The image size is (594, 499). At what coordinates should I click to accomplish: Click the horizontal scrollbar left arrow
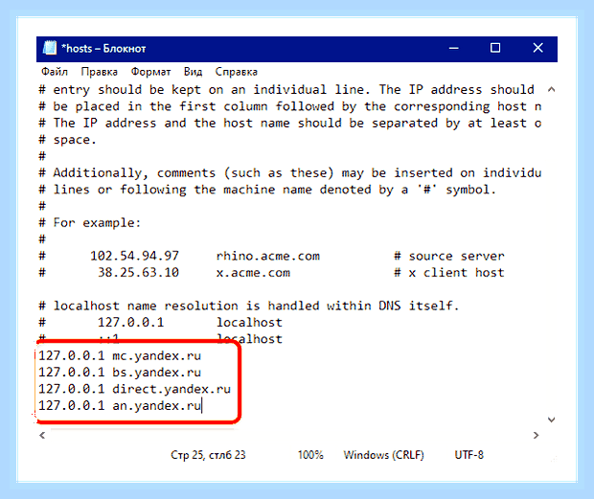point(42,436)
